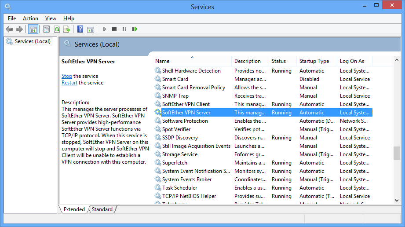Click the Refresh toolbar icon
Image resolution: width=405 pixels, height=227 pixels.
[x=57, y=29]
